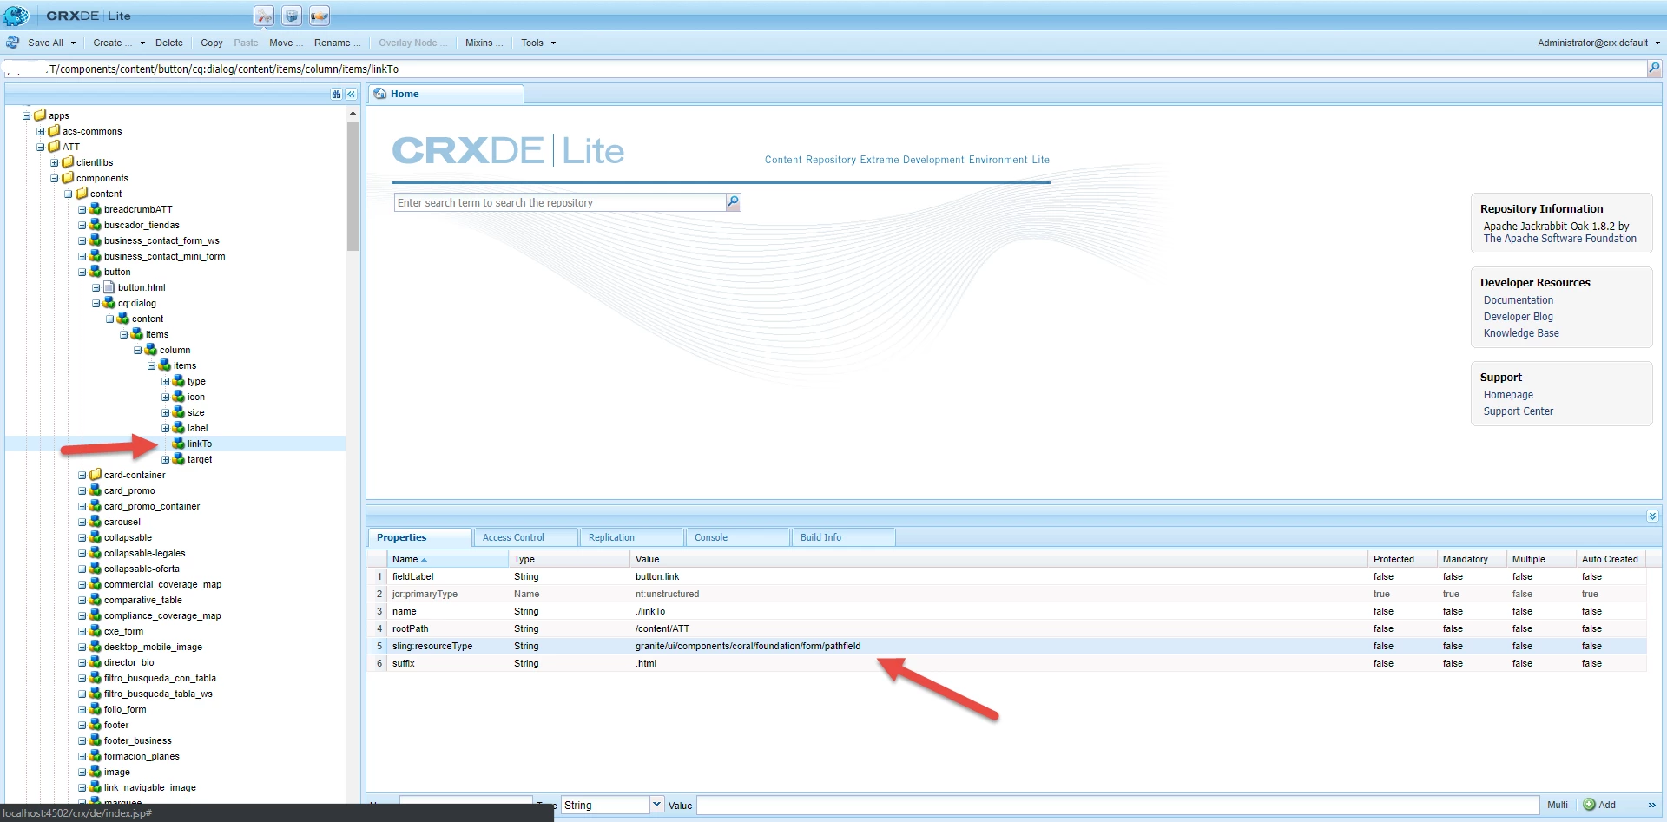Click the Move toolbar button

[286, 43]
